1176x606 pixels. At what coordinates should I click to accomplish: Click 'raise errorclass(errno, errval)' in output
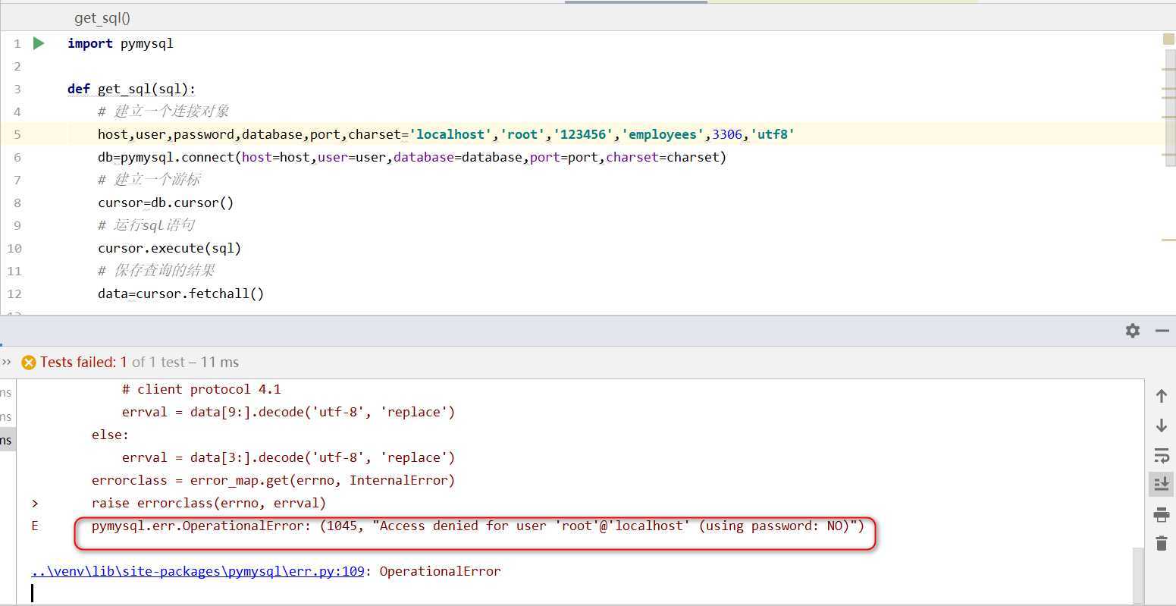[209, 503]
